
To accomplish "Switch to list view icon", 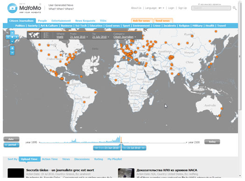I will 46,35.
